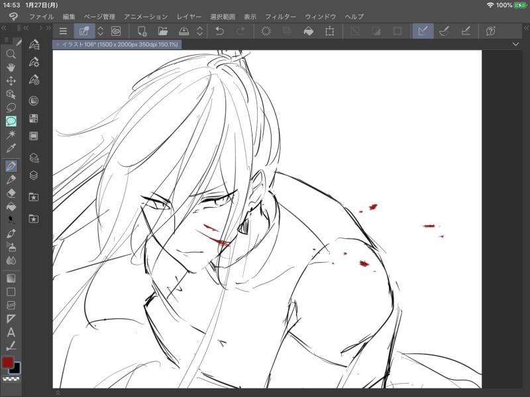530x397 pixels.
Task: Select the Auto select magic wand tool
Action: 11,134
